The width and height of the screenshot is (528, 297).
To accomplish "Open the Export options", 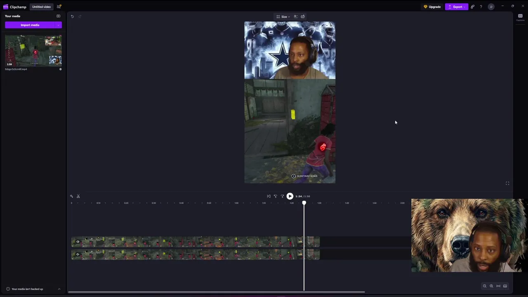I will (x=457, y=7).
